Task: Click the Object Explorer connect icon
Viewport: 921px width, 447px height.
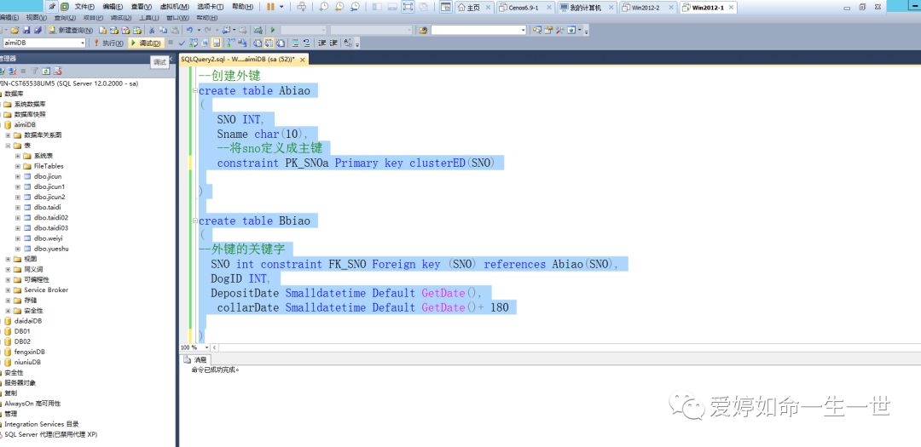Action: pyautogui.click(x=3, y=71)
